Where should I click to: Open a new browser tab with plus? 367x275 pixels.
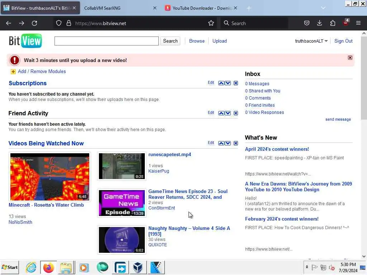click(249, 8)
